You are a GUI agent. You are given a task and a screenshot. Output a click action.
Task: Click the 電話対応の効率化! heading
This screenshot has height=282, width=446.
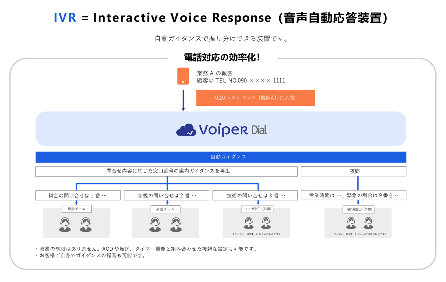point(222,57)
